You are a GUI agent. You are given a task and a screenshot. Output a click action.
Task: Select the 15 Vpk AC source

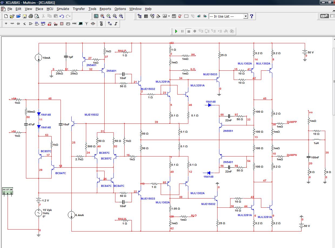[x=39, y=213]
